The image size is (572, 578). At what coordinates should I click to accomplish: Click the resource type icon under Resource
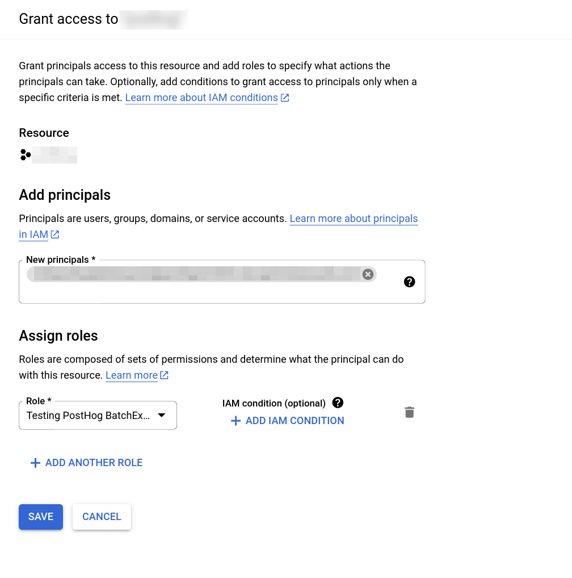tap(25, 154)
